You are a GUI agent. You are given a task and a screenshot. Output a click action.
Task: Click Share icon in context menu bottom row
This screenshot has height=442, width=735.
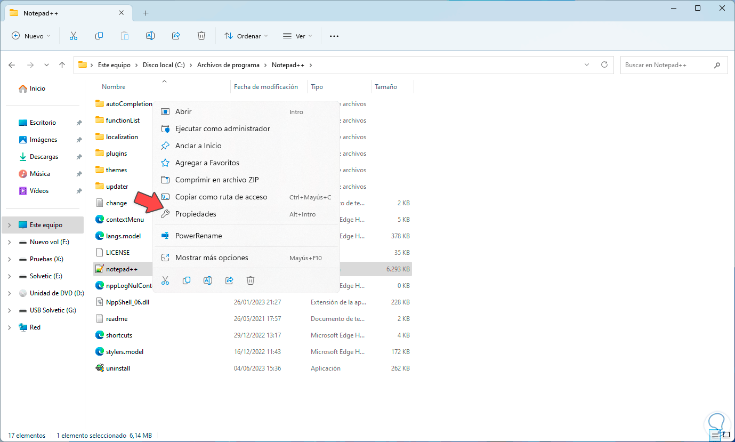229,280
